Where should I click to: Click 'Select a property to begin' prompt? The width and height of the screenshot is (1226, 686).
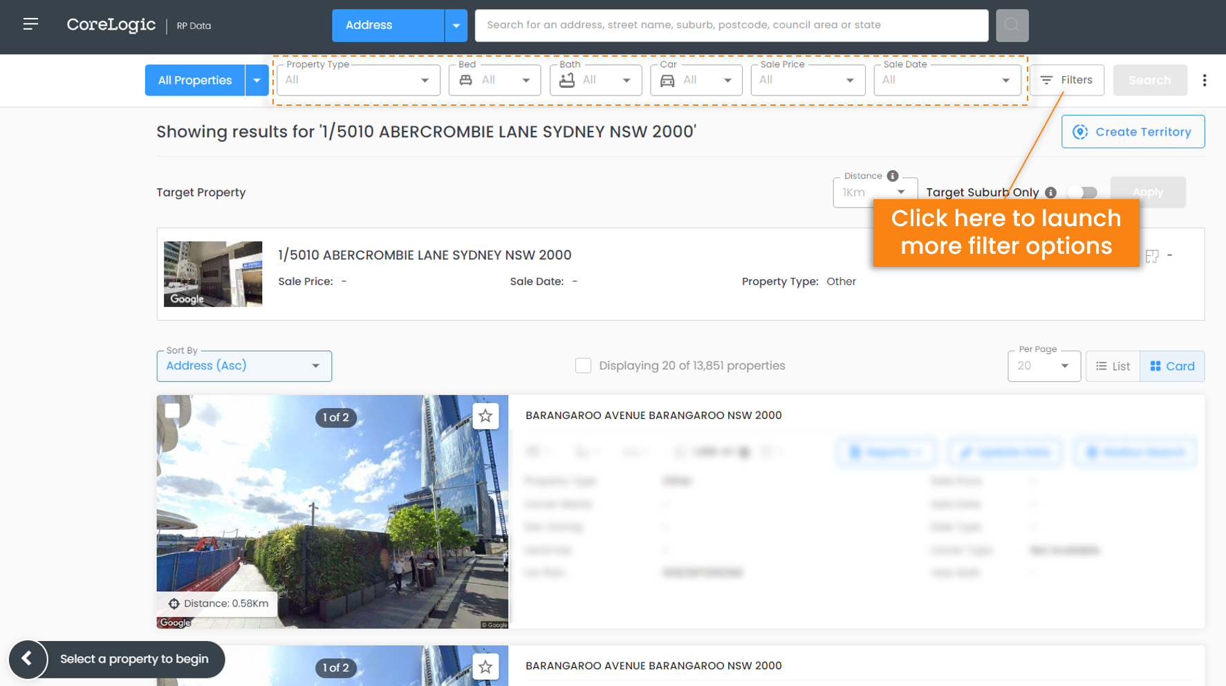pos(134,659)
